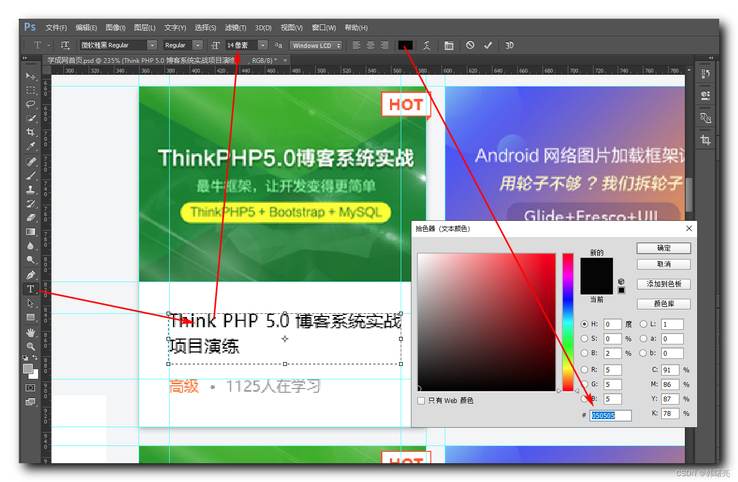Image resolution: width=738 pixels, height=482 pixels.
Task: Select the Lab a radio button
Action: click(643, 339)
